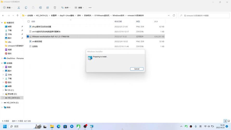Click the Copy icon in toolbar

pos(26,8)
